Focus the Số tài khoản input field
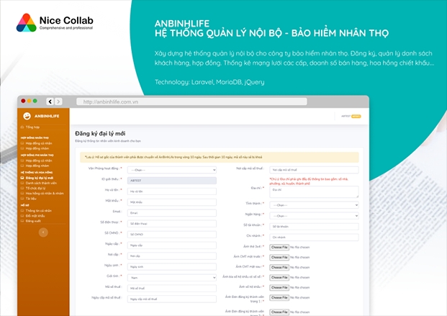This screenshot has width=447, height=316. pos(314,227)
